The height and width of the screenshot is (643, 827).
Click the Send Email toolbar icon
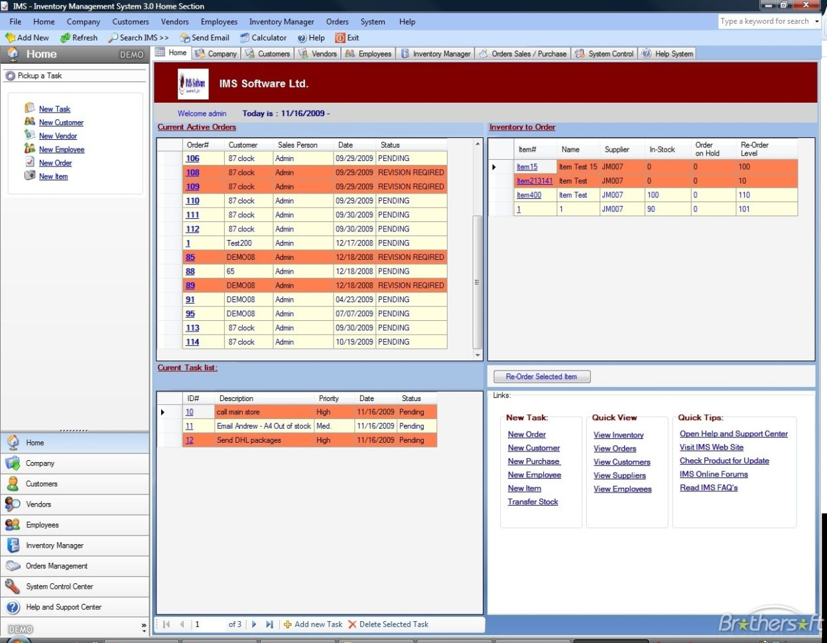click(x=204, y=38)
